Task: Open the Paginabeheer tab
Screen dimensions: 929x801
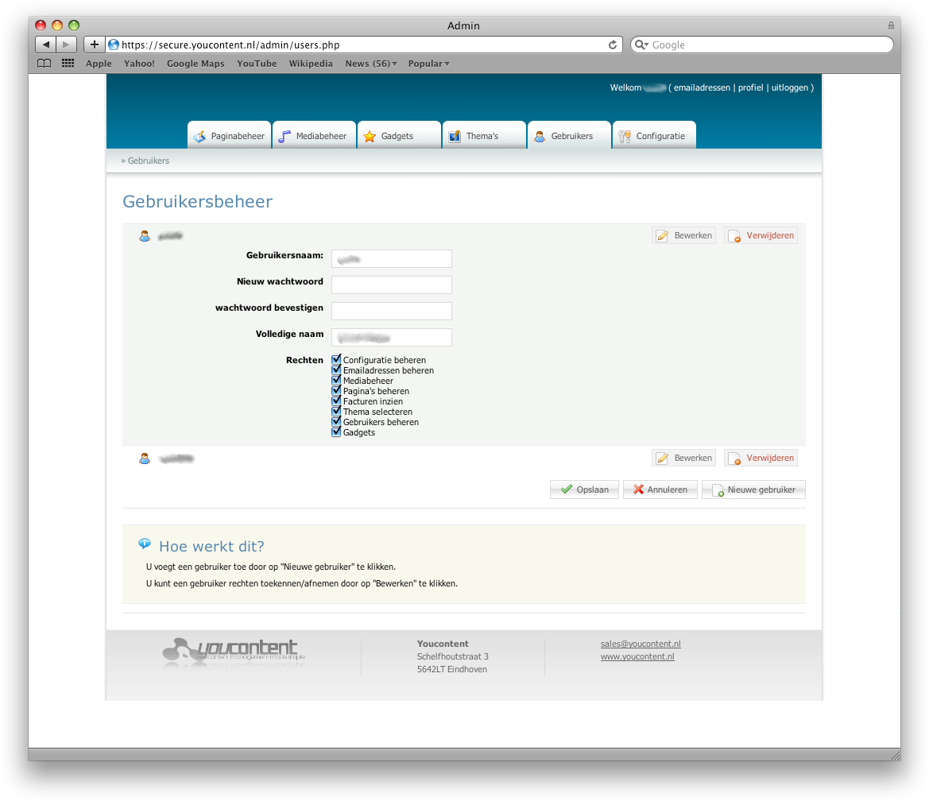Action: [229, 136]
